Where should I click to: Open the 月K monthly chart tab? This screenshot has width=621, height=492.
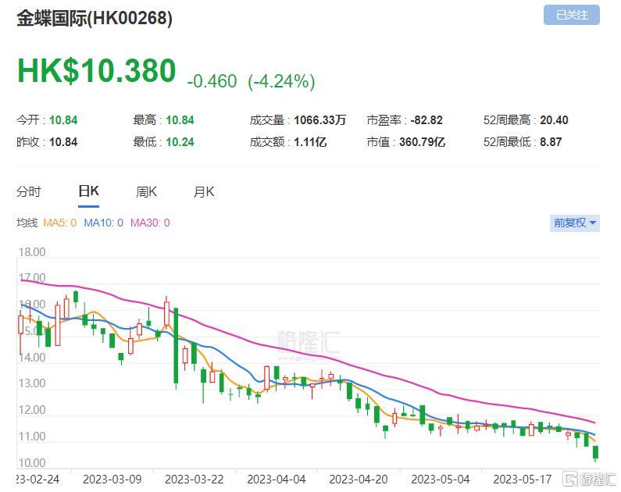pos(204,192)
